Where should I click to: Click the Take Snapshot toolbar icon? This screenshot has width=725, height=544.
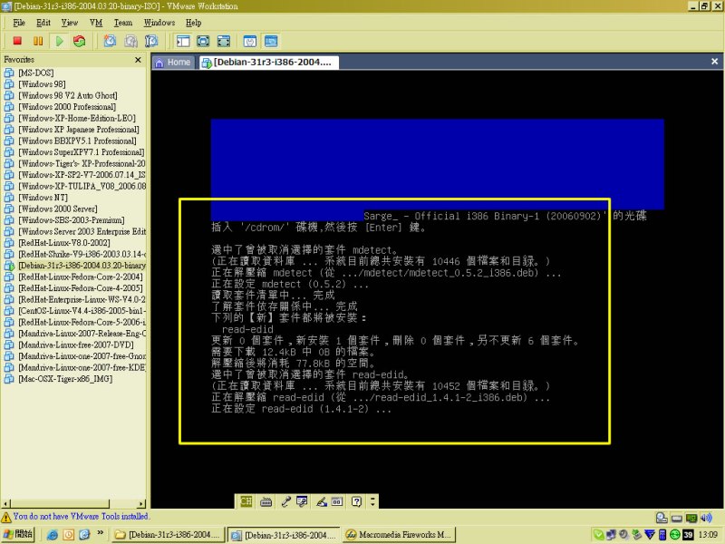point(110,41)
